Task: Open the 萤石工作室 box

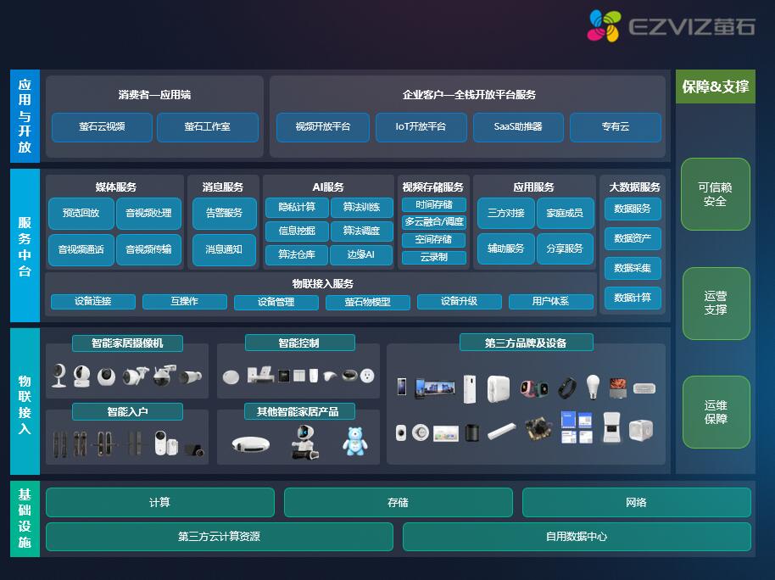Action: point(208,127)
